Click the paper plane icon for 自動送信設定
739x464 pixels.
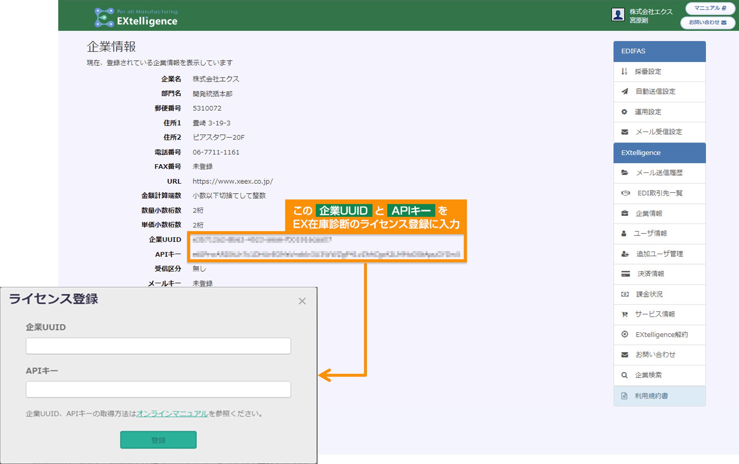[625, 92]
